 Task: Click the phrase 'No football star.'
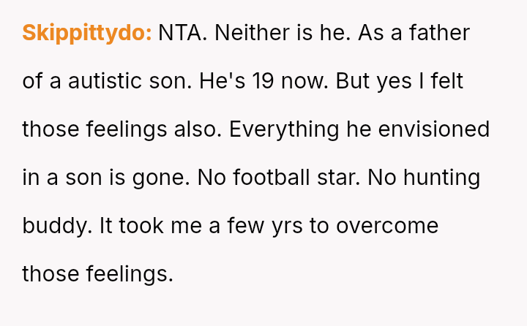pos(279,178)
